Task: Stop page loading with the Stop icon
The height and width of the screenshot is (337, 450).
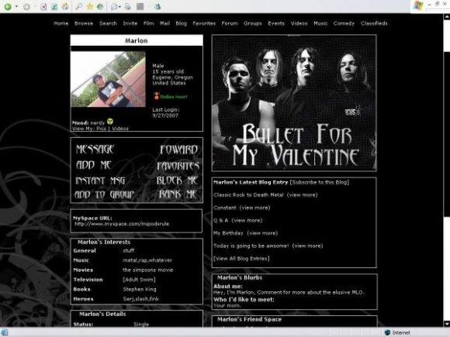Action: 43,7
